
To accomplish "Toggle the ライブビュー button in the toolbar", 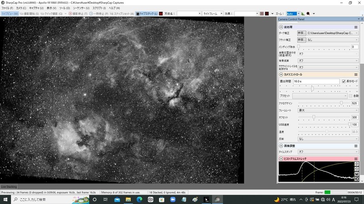I will pyautogui.click(x=10, y=14).
